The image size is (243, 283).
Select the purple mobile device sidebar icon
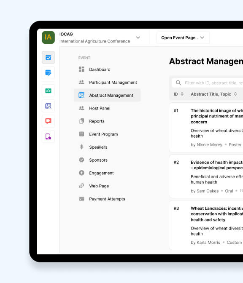point(48,136)
